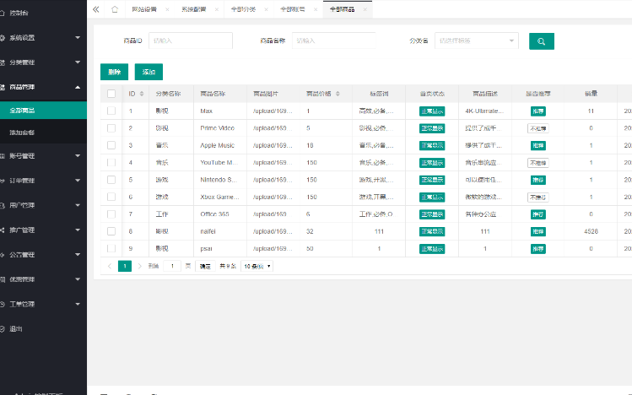Open the 分类名 category dropdown
Screen dimensions: 632x395
pos(476,41)
